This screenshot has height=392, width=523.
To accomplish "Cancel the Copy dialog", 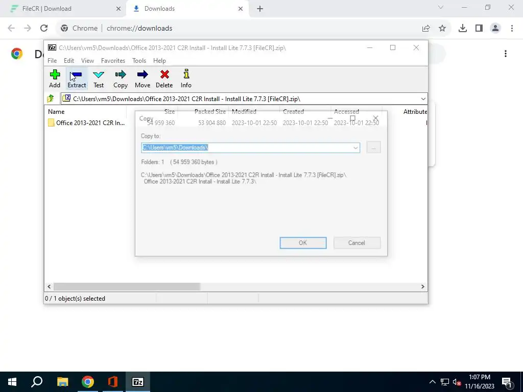I will 356,242.
